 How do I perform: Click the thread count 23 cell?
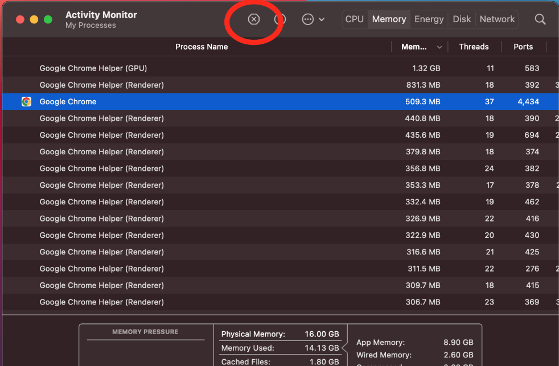tap(490, 302)
